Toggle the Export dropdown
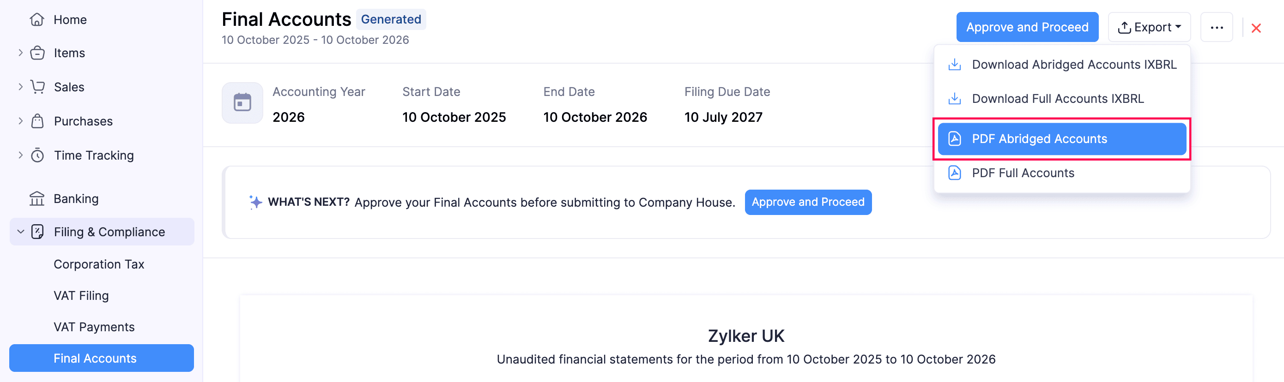This screenshot has height=382, width=1284. [1149, 27]
